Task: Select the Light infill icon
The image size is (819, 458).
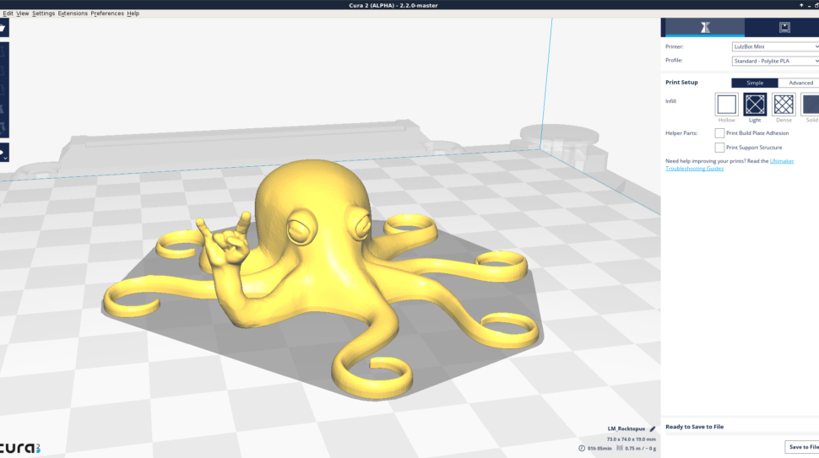Action: (x=755, y=105)
